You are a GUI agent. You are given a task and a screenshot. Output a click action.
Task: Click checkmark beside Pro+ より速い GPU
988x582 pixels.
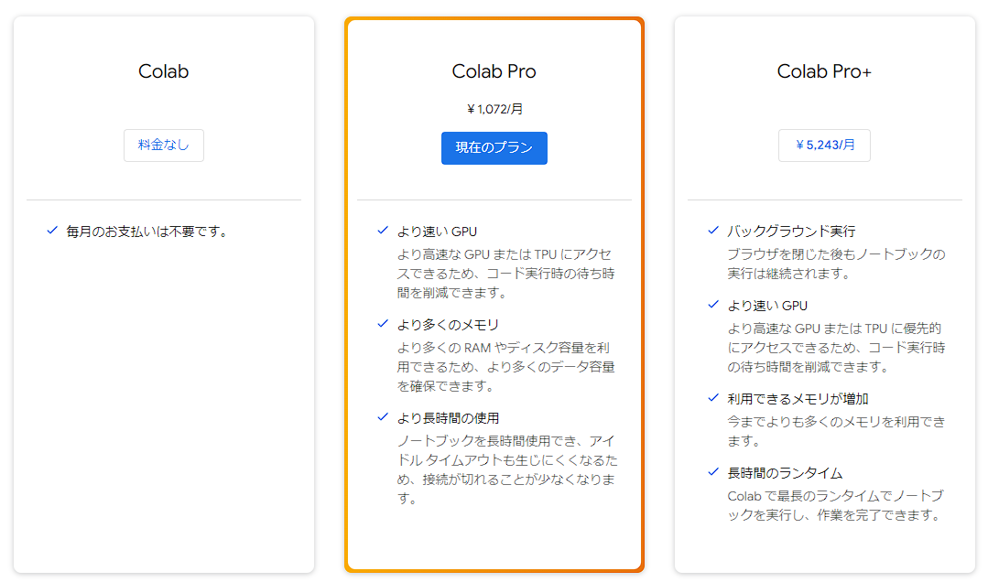pos(713,305)
